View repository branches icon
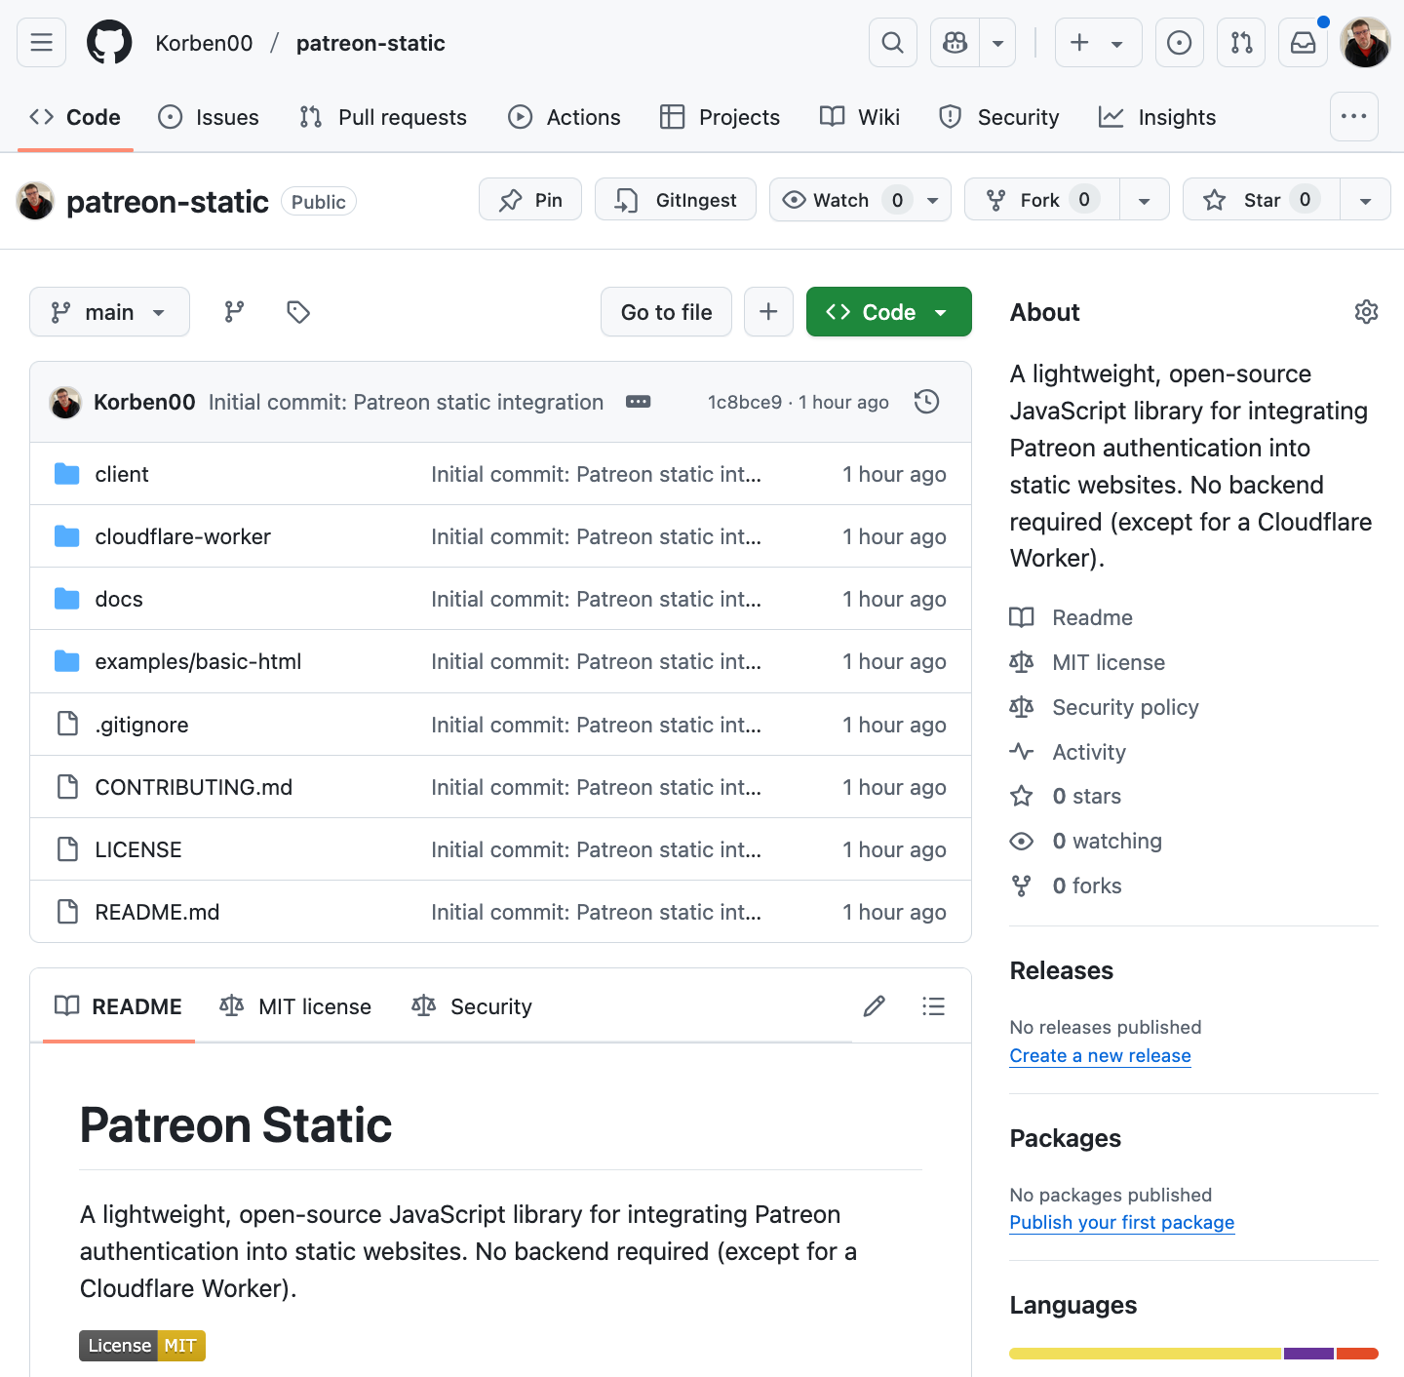Viewport: 1404px width, 1377px height. pos(234,312)
